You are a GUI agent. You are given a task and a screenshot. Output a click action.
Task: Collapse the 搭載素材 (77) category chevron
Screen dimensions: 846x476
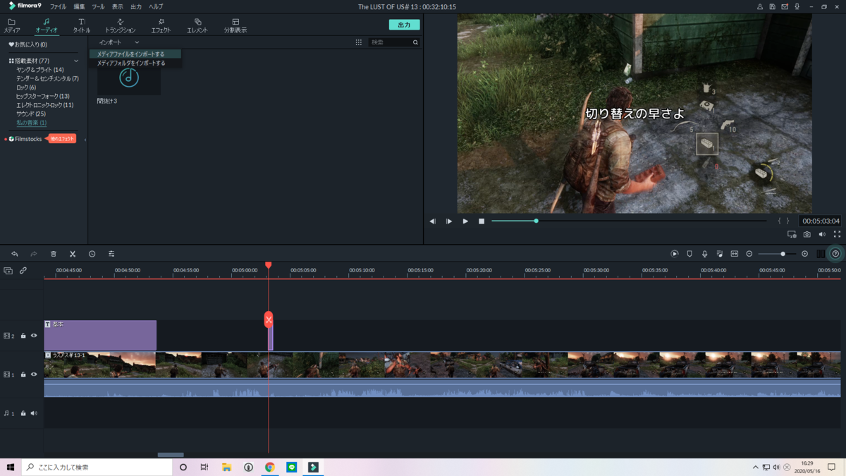coord(76,61)
